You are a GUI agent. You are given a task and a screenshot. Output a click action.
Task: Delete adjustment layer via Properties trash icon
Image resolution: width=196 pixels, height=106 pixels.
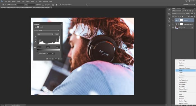[x=59, y=59]
